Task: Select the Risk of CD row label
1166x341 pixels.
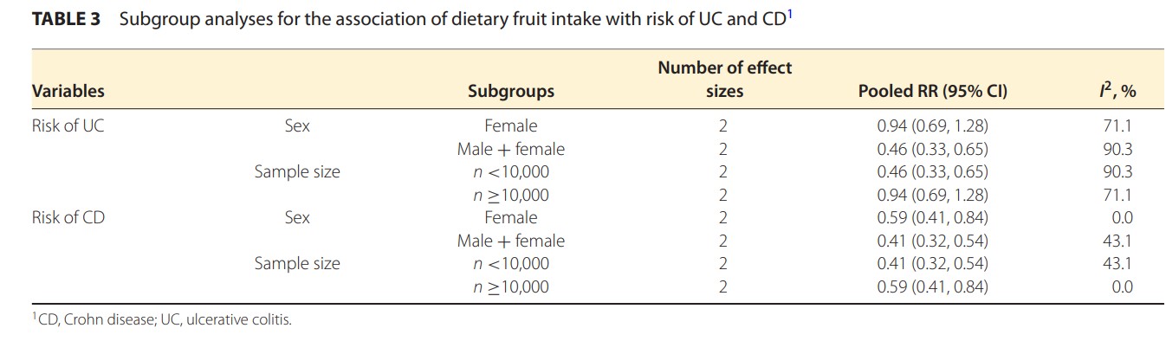Action: pyautogui.click(x=68, y=217)
